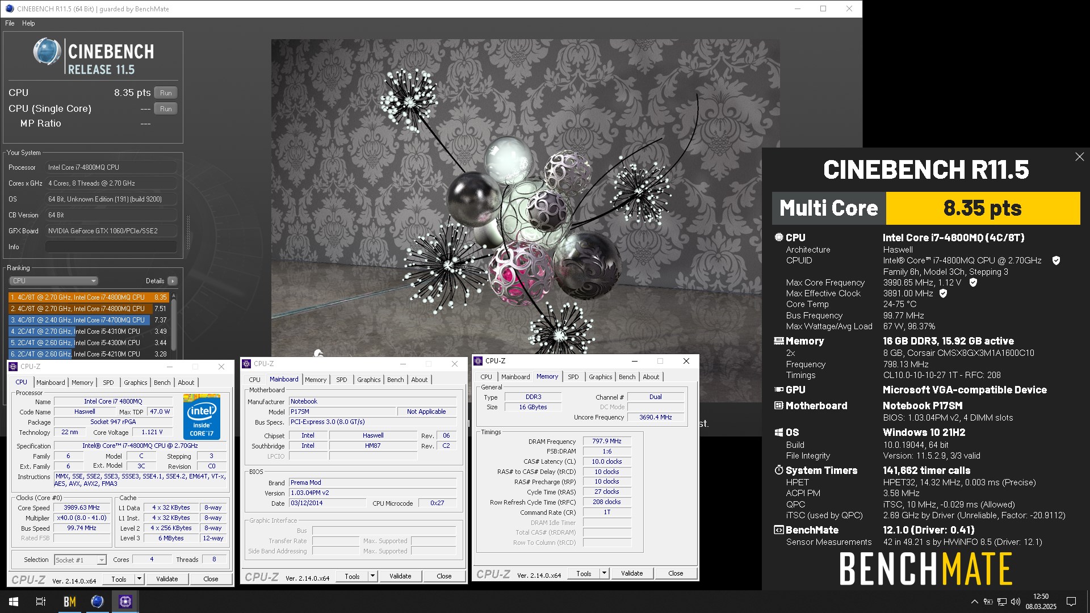
Task: Click Close in the CPU tab window
Action: [211, 579]
